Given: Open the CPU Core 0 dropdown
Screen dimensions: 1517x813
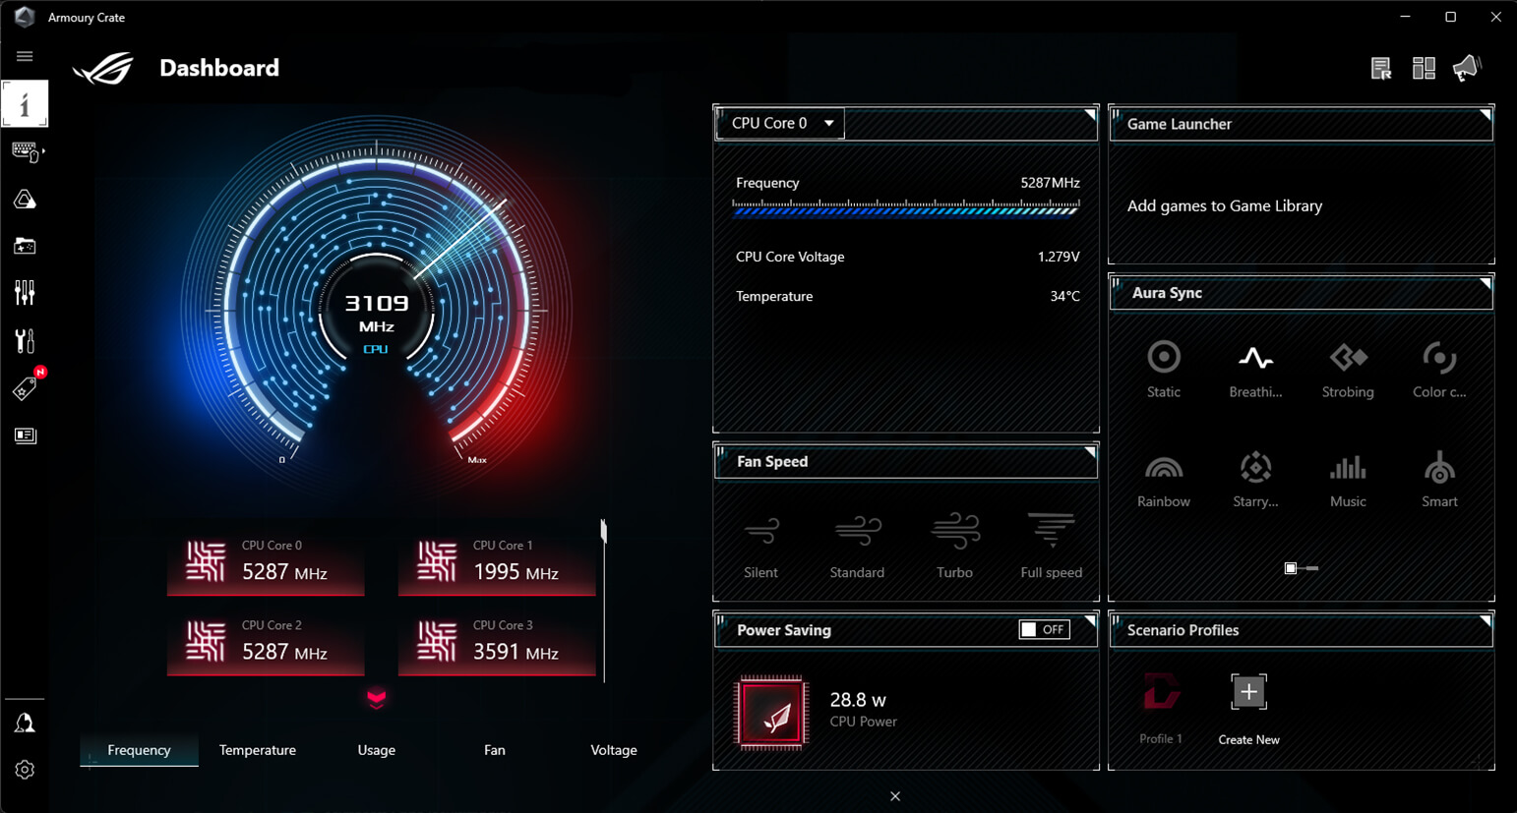Looking at the screenshot, I should click(x=779, y=122).
